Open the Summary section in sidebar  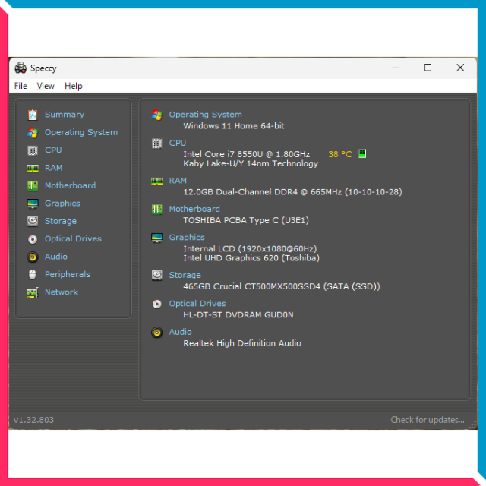(x=65, y=115)
